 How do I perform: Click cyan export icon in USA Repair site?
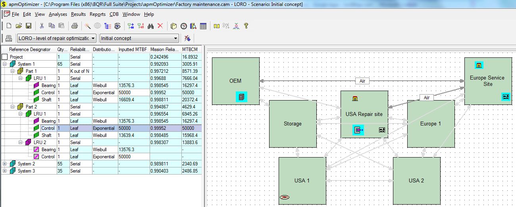[x=358, y=130]
